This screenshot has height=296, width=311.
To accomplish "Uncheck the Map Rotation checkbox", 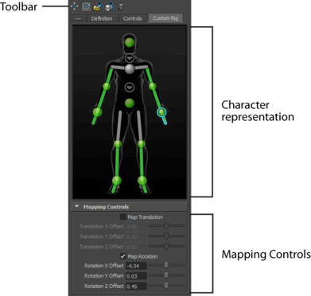I will pos(122,256).
